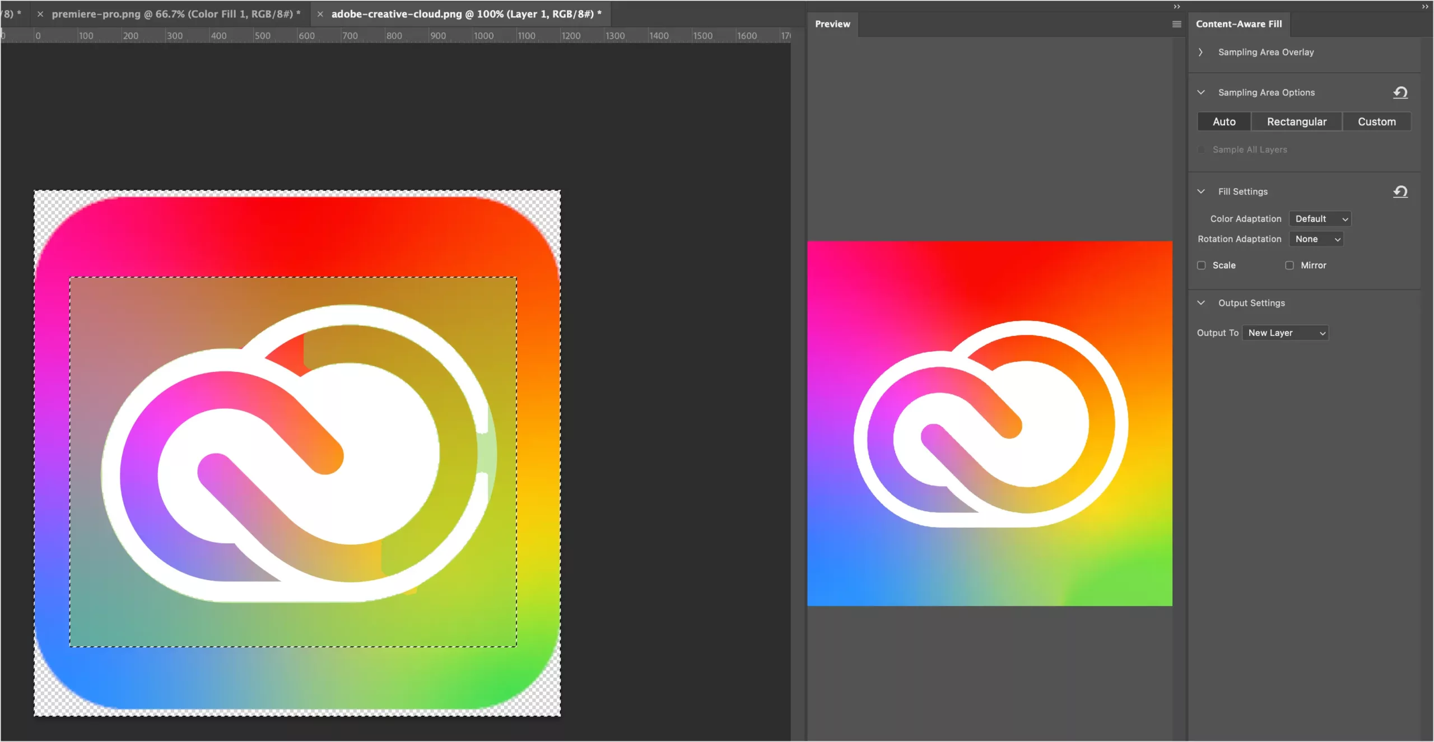
Task: Select the Rectangular sampling area option
Action: click(x=1297, y=121)
